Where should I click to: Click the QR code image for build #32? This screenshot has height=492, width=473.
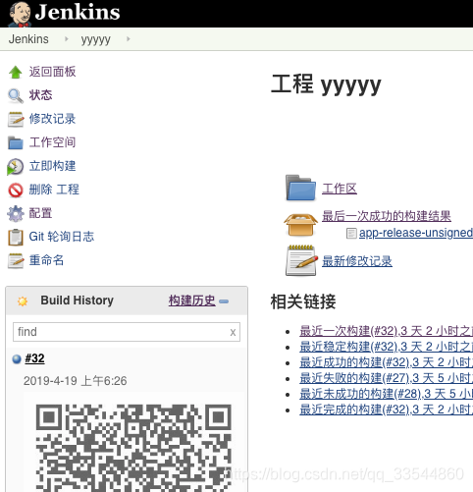(x=133, y=448)
